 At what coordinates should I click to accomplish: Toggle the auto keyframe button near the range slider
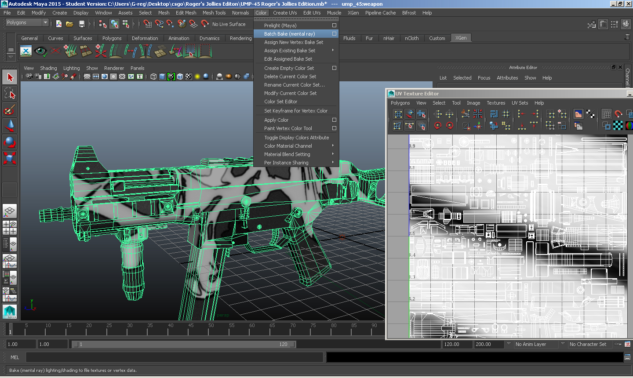[x=618, y=344]
